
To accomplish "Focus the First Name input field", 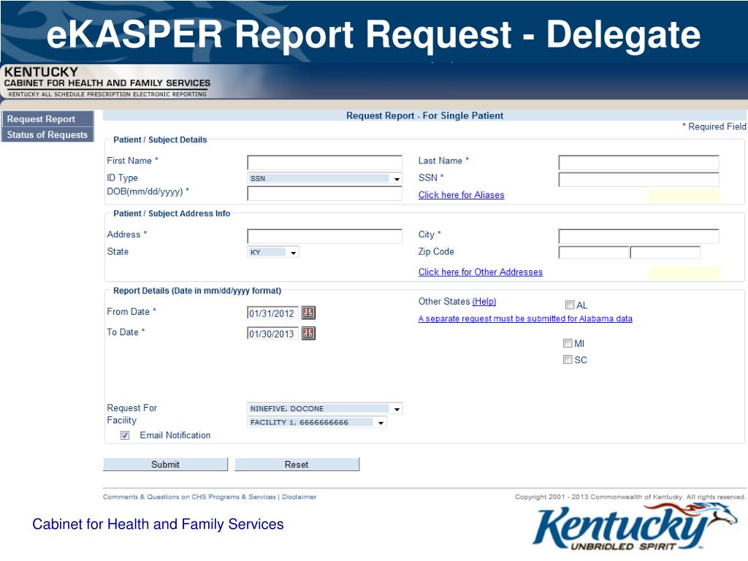I will (x=325, y=163).
